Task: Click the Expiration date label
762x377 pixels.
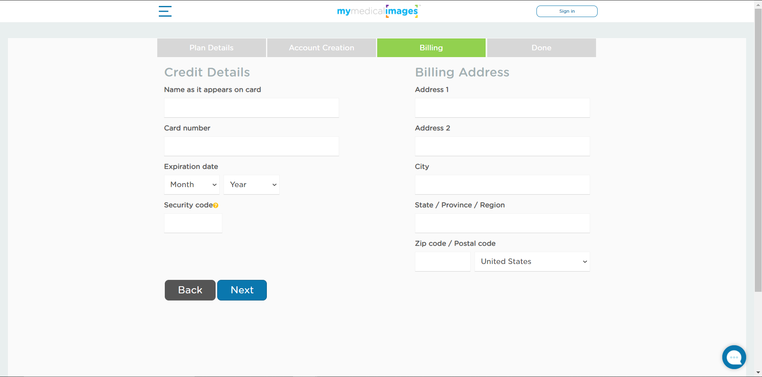Action: click(x=191, y=166)
